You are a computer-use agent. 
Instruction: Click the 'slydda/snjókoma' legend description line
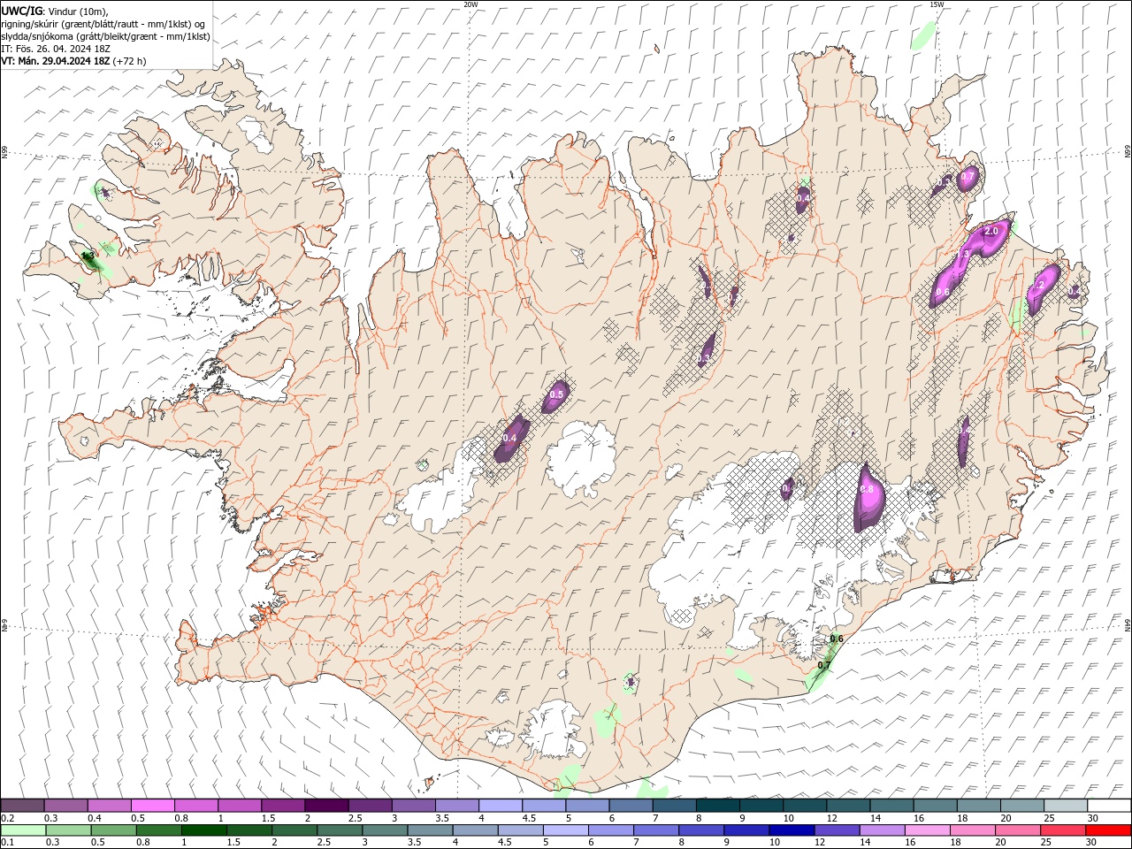(x=105, y=36)
